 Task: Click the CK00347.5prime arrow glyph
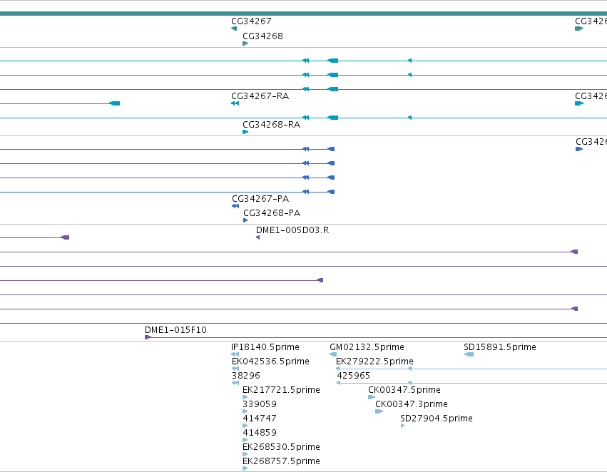(372, 397)
